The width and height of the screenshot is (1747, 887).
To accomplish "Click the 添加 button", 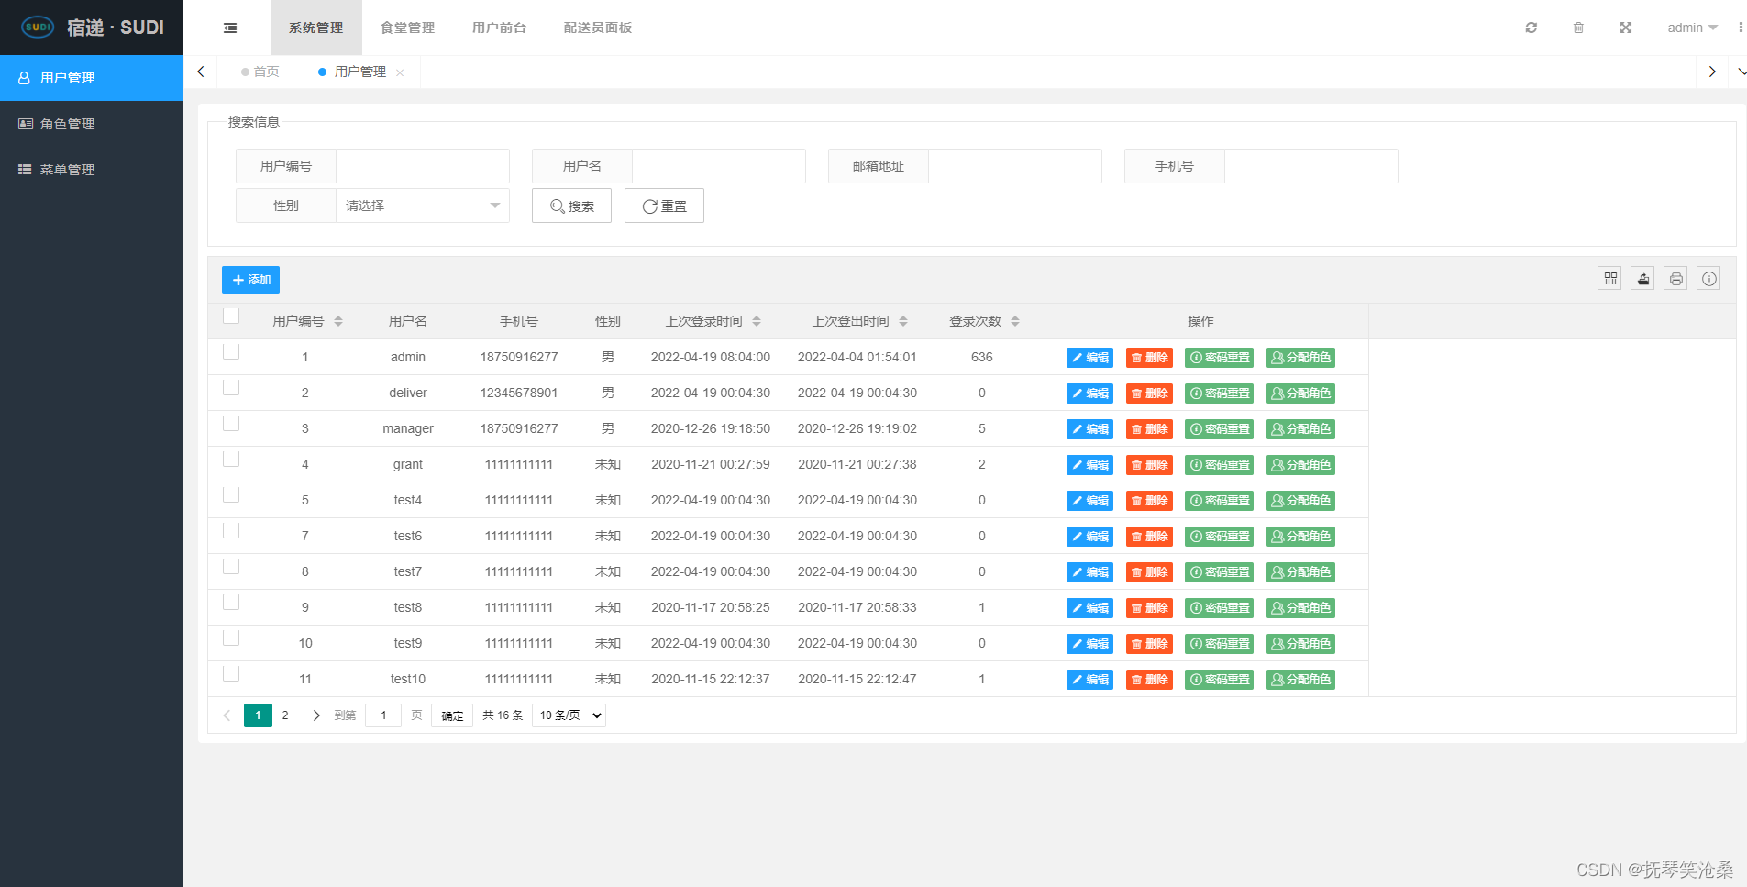I will (x=250, y=280).
